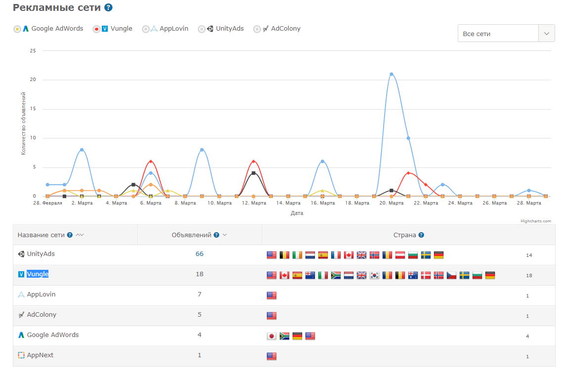The height and width of the screenshot is (378, 567).
Task: Click the Google AdWords logo in table
Action: (21, 335)
